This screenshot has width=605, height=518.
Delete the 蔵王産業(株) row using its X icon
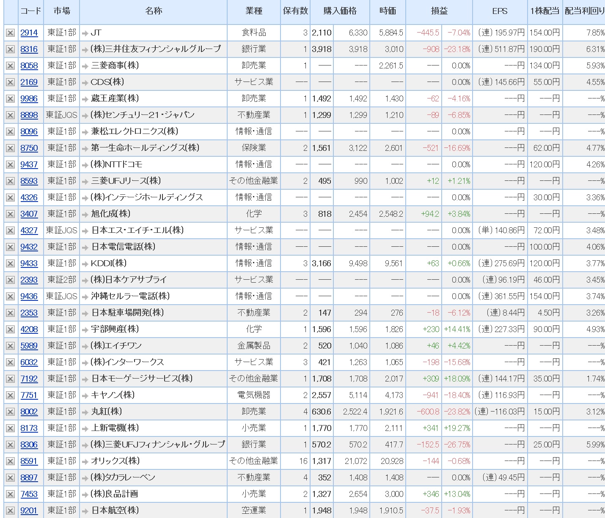(x=11, y=99)
